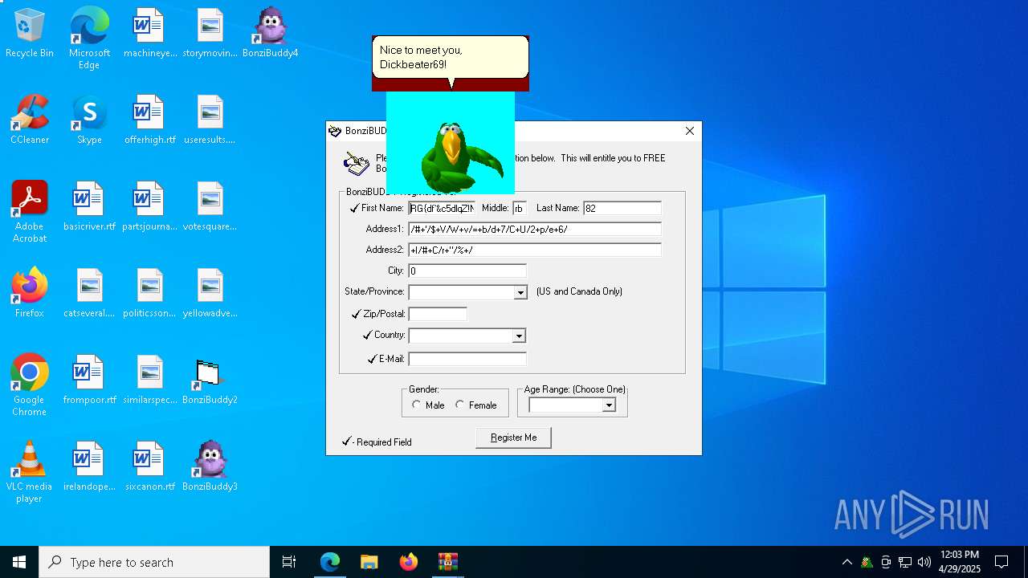This screenshot has height=578, width=1028.
Task: Click the First Name input field
Action: [442, 208]
